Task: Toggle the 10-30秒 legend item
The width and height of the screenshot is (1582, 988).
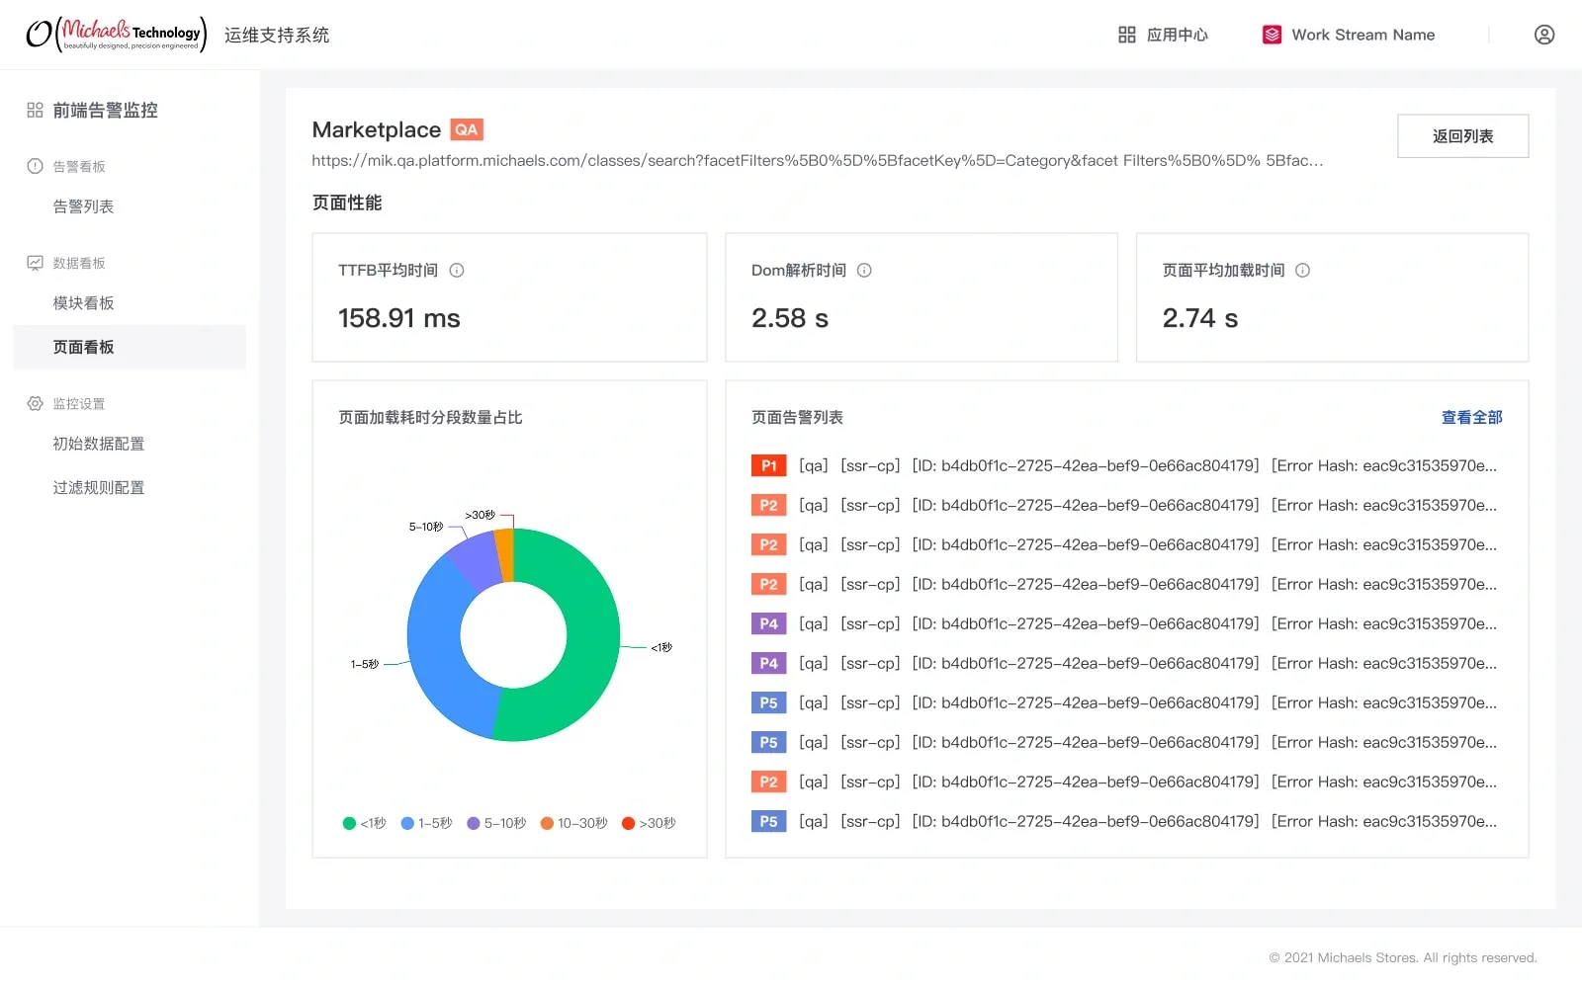Action: click(x=573, y=823)
